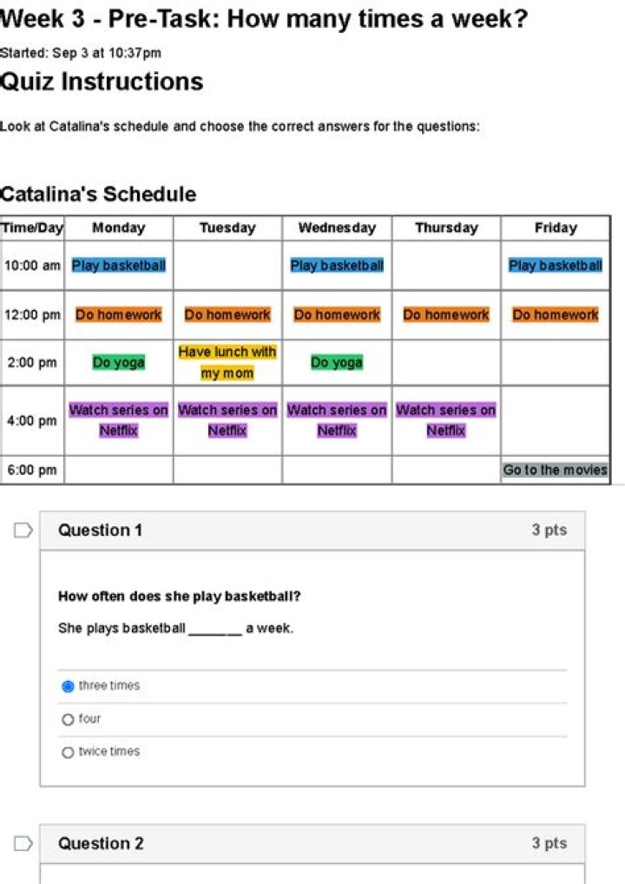The width and height of the screenshot is (625, 884).
Task: Pick the 'twice times' radio button
Action: 68,752
